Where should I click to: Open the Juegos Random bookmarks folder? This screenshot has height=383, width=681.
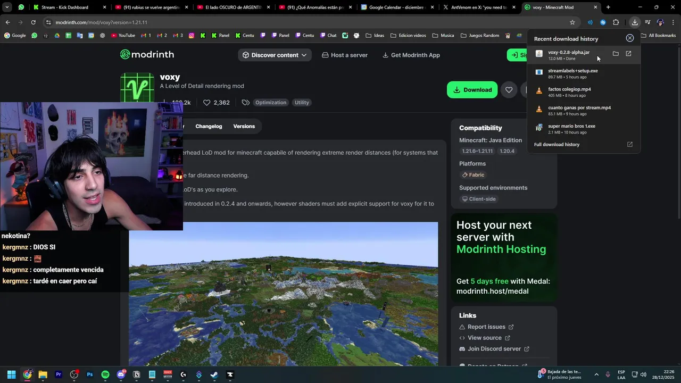pos(479,36)
